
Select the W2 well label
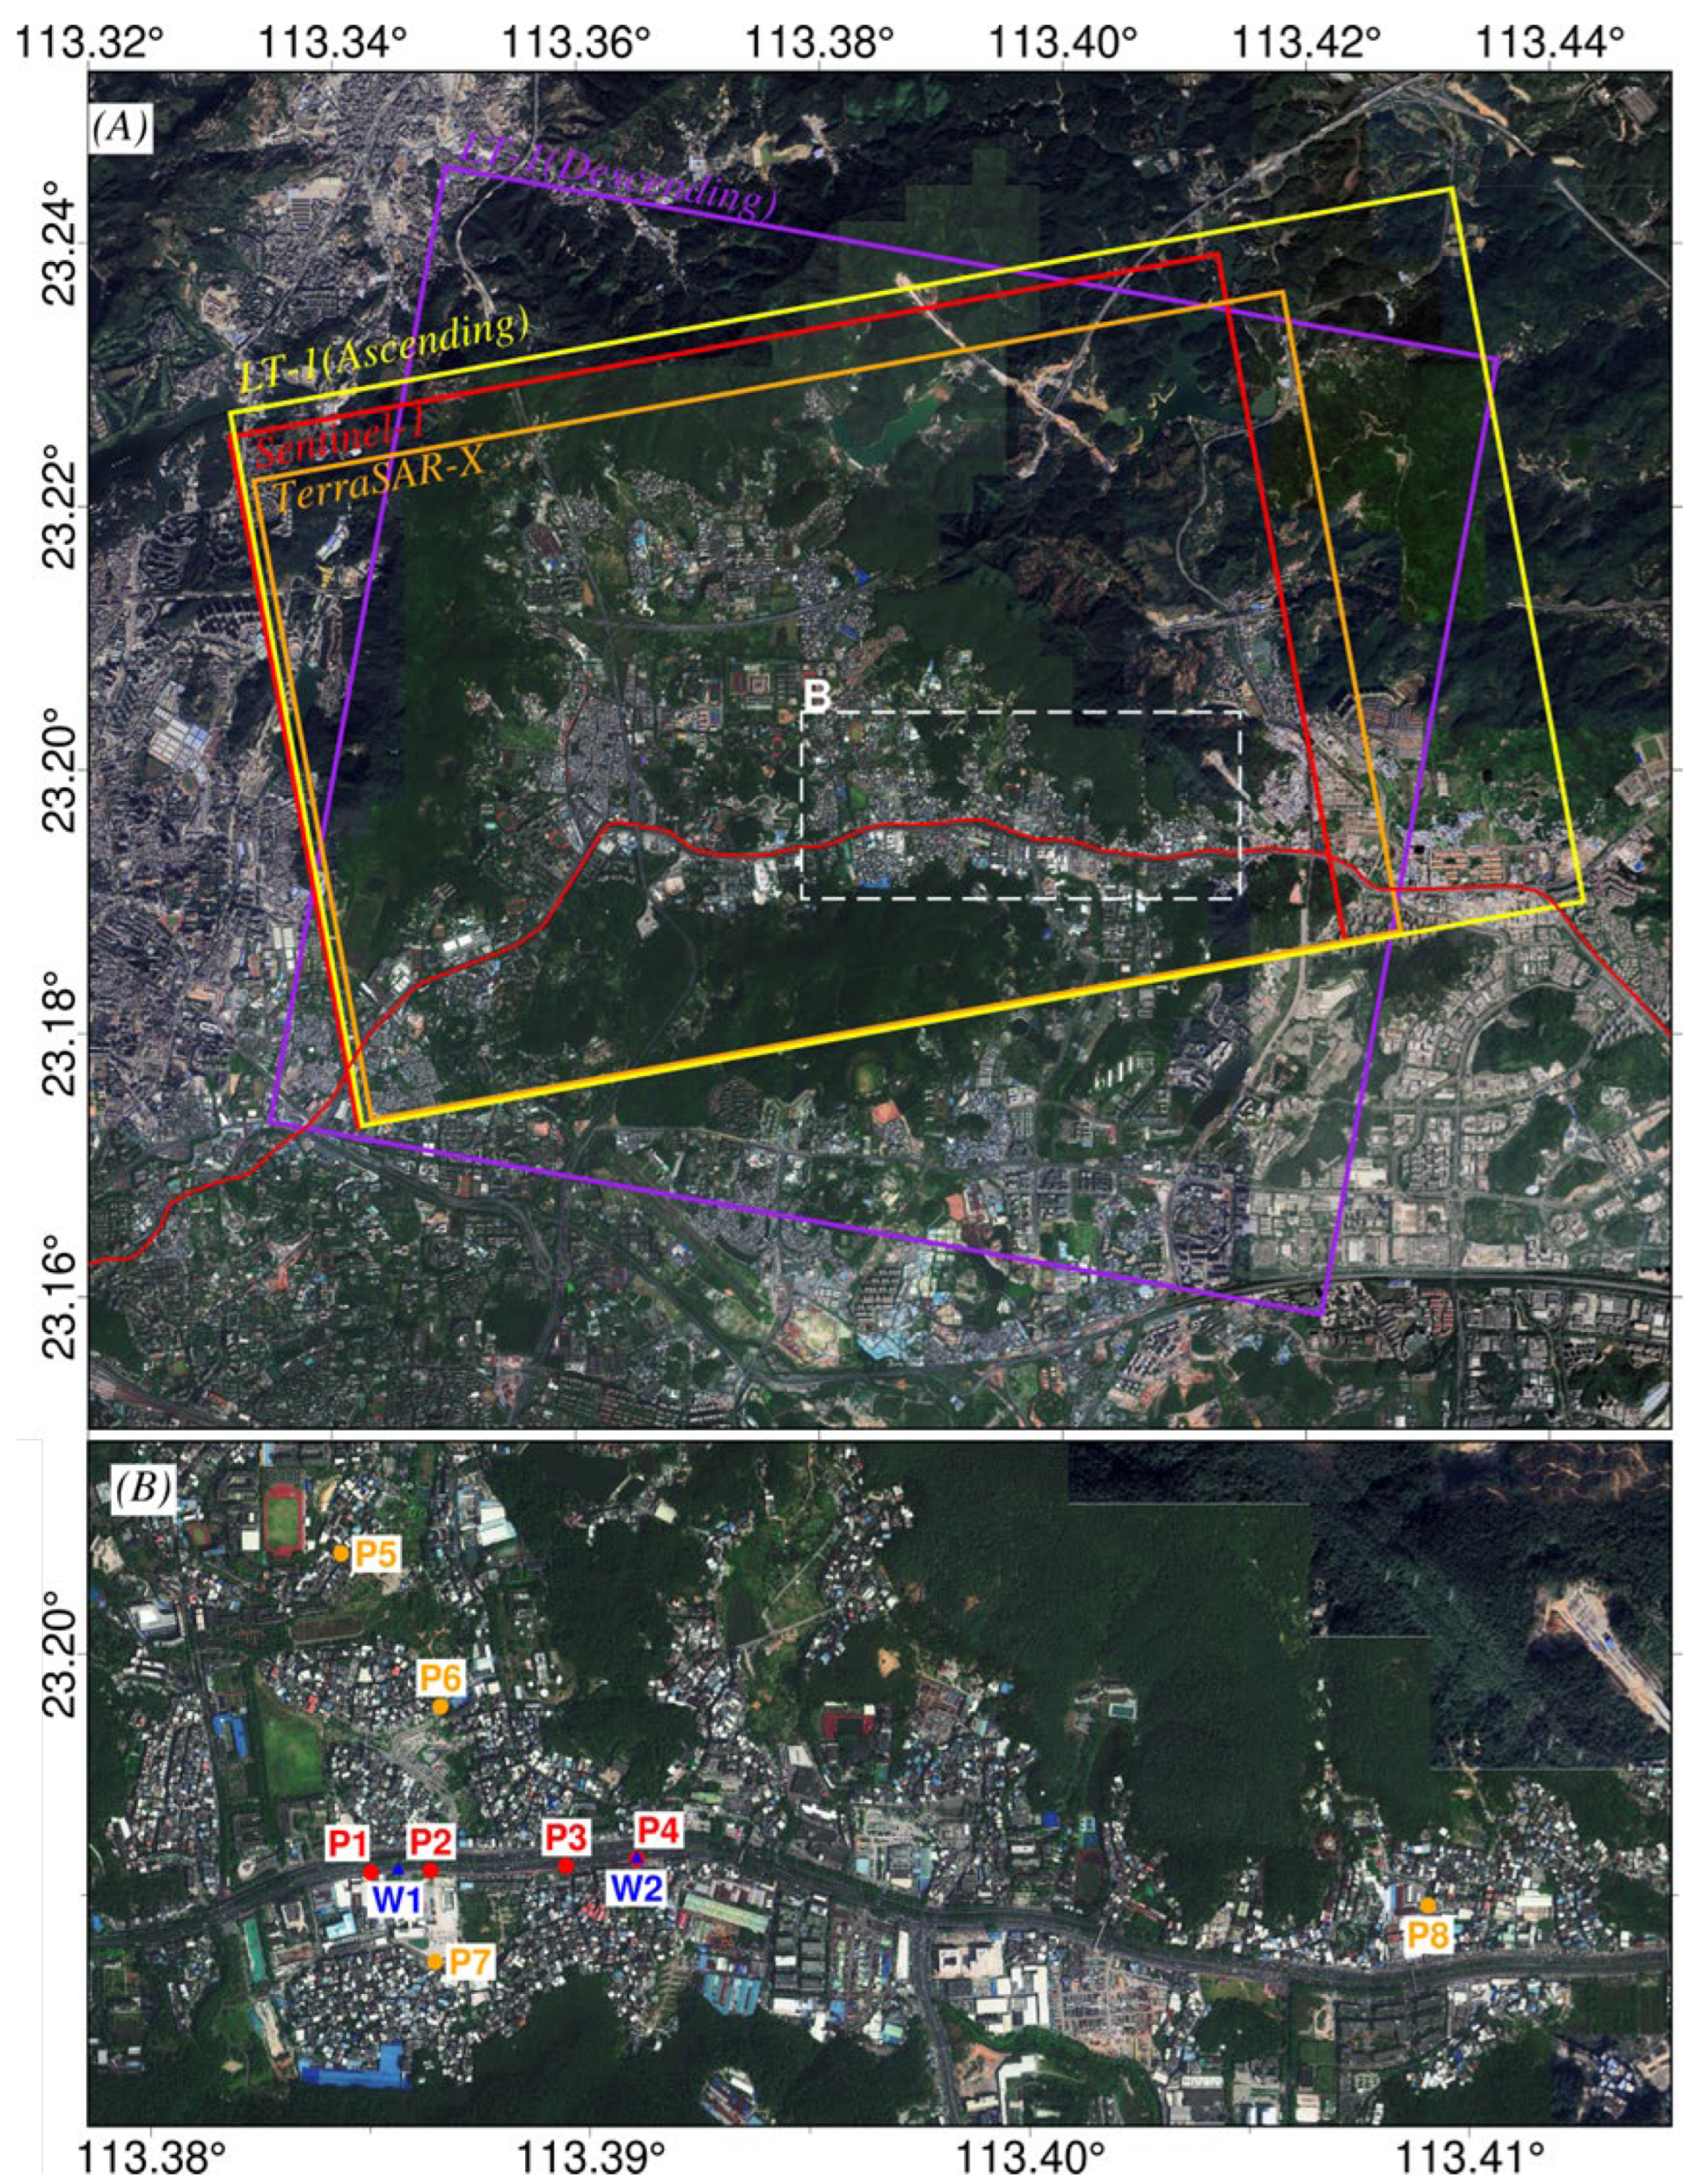(638, 1889)
